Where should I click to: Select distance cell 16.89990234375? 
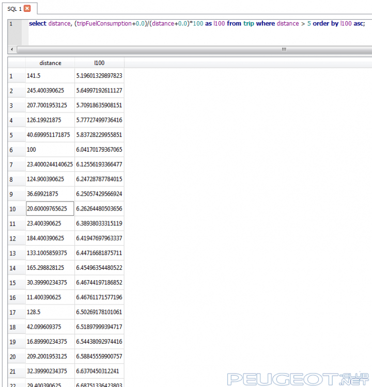point(50,342)
